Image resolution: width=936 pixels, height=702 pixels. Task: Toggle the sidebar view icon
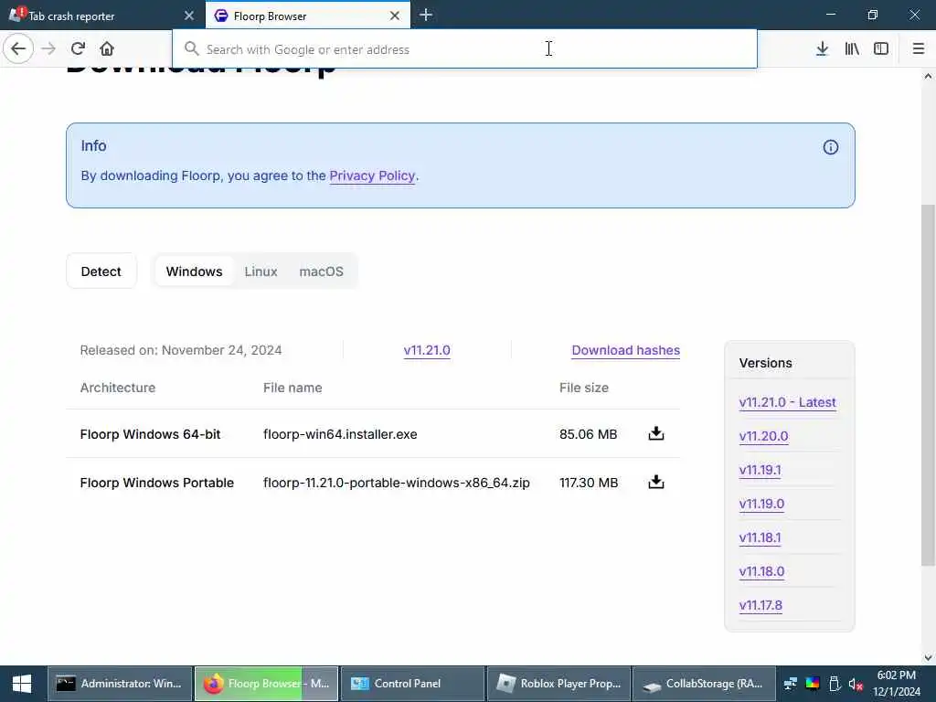coord(881,49)
